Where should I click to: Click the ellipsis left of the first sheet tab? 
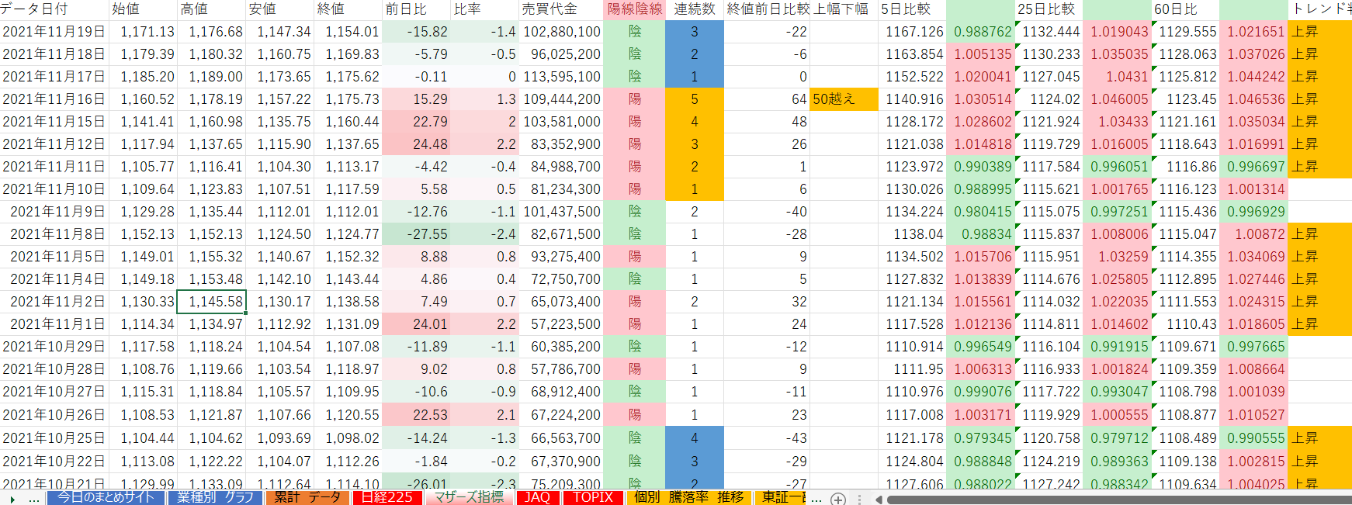tap(34, 499)
